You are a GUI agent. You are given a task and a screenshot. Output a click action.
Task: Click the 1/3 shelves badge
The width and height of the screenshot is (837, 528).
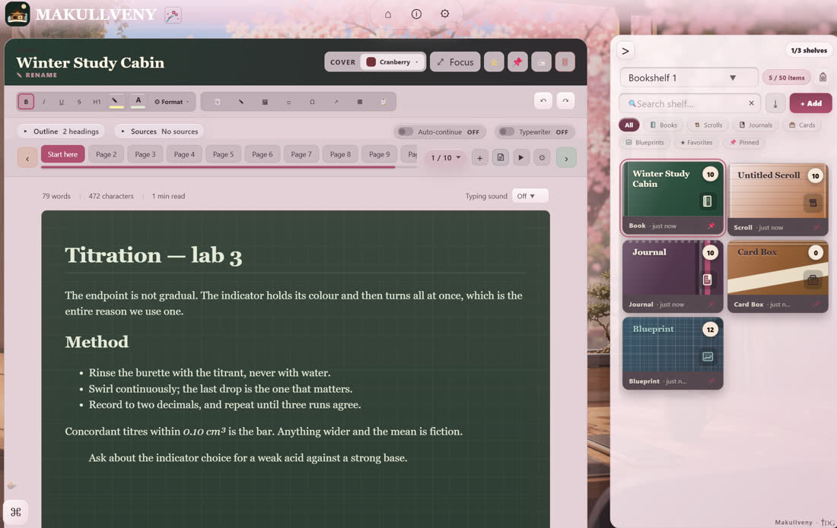(x=809, y=51)
